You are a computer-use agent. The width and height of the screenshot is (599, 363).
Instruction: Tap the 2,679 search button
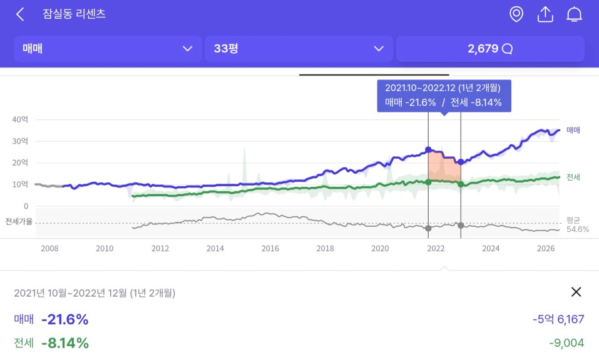pyautogui.click(x=490, y=49)
